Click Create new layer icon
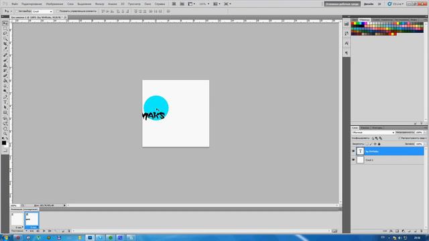This screenshot has height=241, width=429. pyautogui.click(x=416, y=231)
